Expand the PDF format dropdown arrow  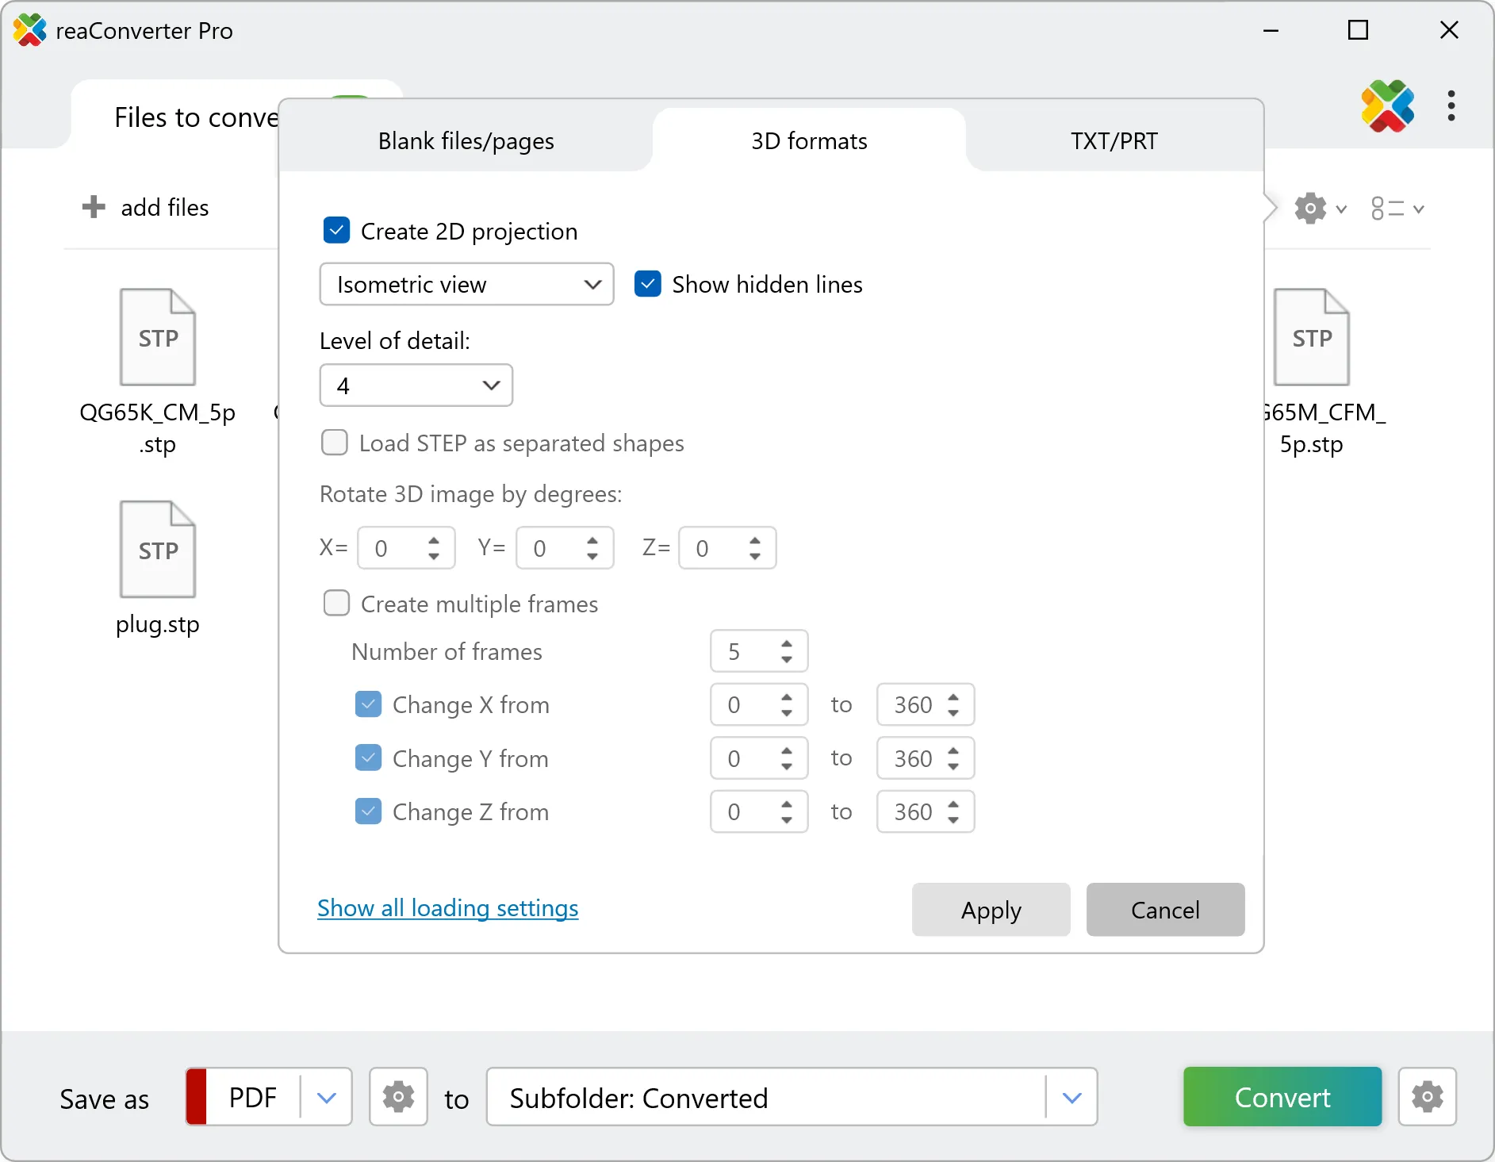(327, 1097)
